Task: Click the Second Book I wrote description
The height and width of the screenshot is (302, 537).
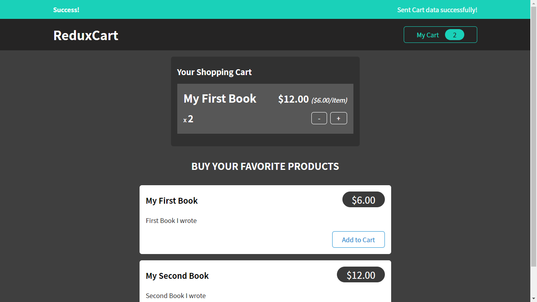Action: coord(176,296)
